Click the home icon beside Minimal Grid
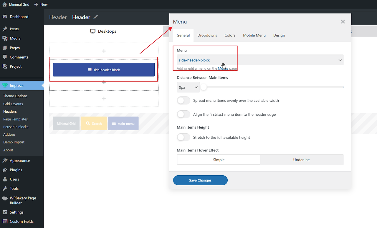Viewport: 377px width, 228px height. tap(4, 4)
